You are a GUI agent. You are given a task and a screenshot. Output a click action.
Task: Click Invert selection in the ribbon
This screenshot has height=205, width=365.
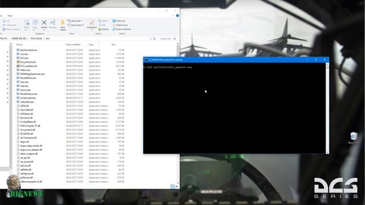(121, 29)
